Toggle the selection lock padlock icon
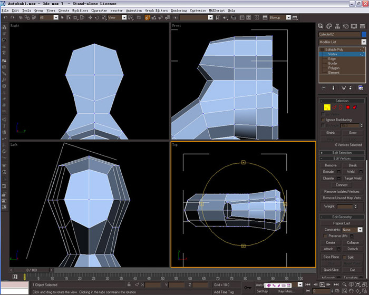Viewport: 369px width, 295px height. coord(129,284)
